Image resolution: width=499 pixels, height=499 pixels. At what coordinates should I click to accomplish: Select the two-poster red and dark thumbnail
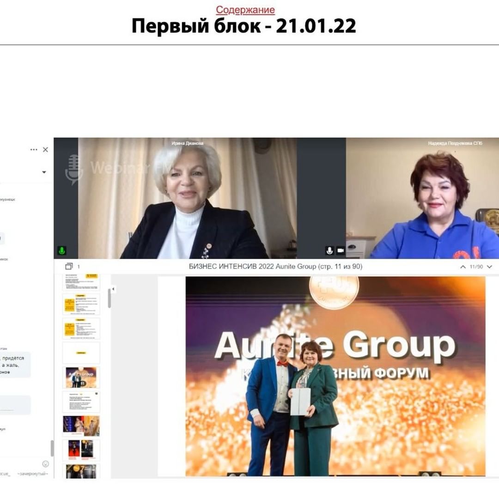81,450
